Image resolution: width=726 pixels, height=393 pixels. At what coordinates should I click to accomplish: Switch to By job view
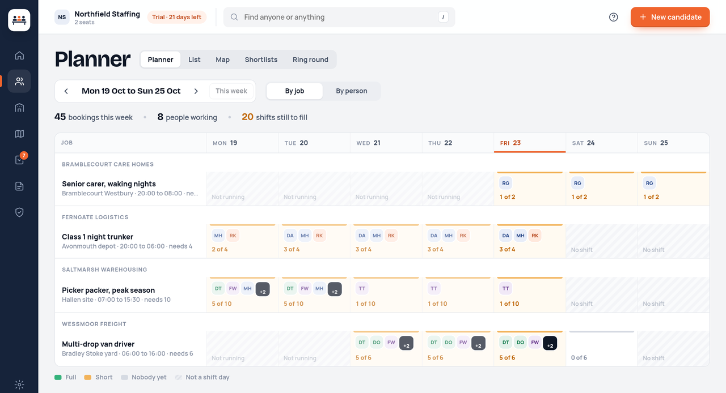point(294,91)
